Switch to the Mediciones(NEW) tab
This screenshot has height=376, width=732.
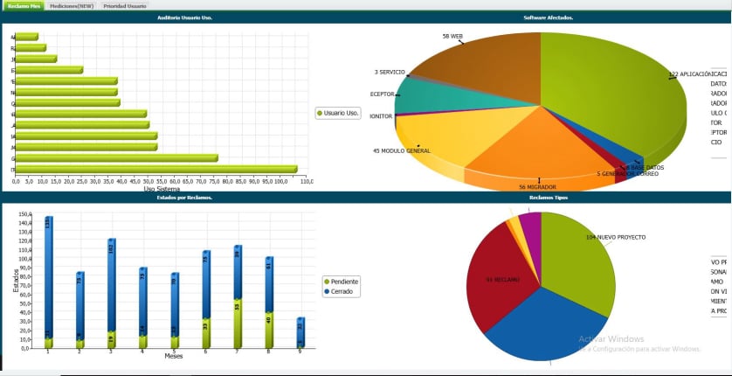click(72, 5)
